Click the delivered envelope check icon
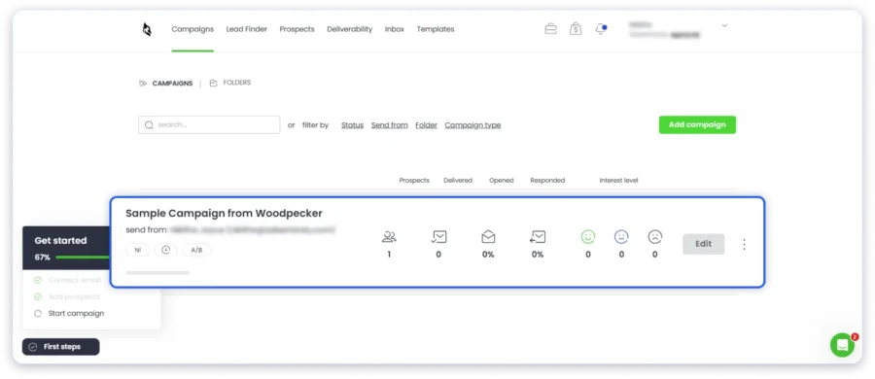The width and height of the screenshot is (875, 379). [x=438, y=237]
